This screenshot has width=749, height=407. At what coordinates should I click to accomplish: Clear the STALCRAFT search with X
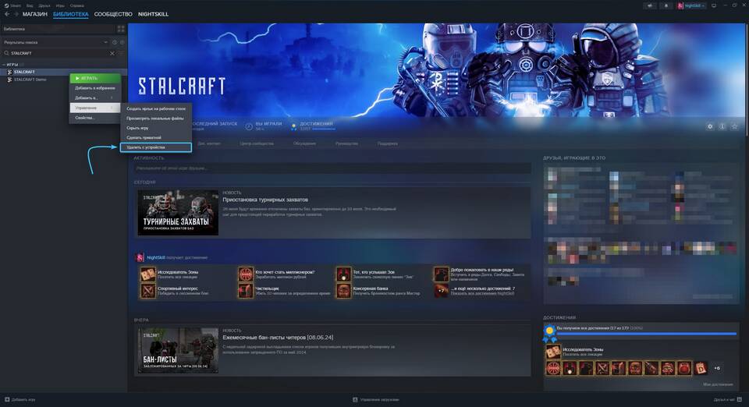(x=112, y=53)
